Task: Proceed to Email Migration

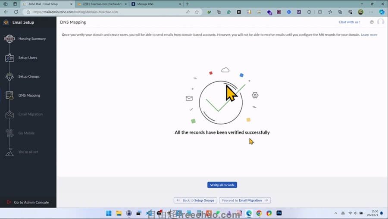Action: (245, 200)
